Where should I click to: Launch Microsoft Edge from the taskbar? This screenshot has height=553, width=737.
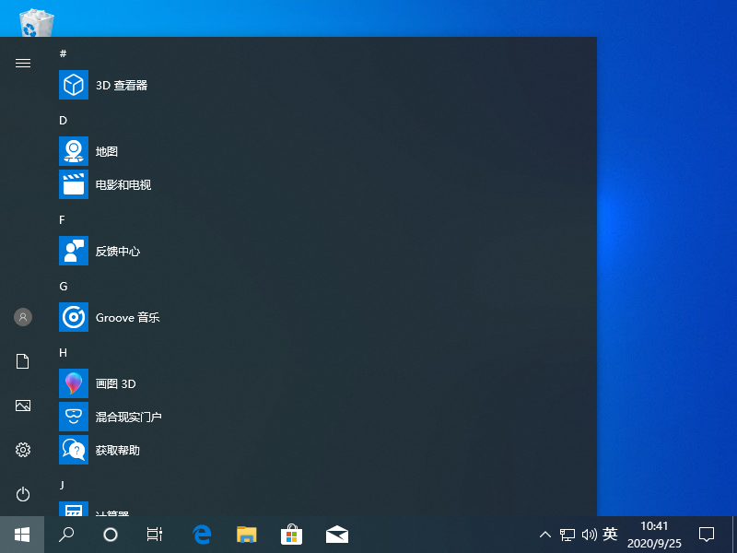click(201, 535)
